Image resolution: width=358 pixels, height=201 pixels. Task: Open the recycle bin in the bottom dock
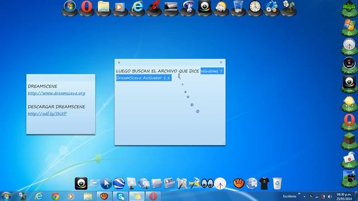click(277, 184)
